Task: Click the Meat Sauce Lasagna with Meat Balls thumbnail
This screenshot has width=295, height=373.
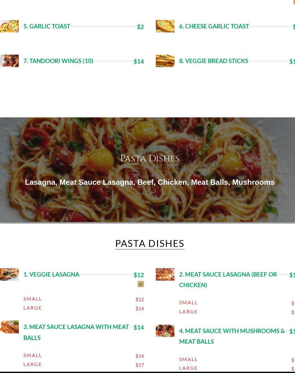Action: coord(9,327)
